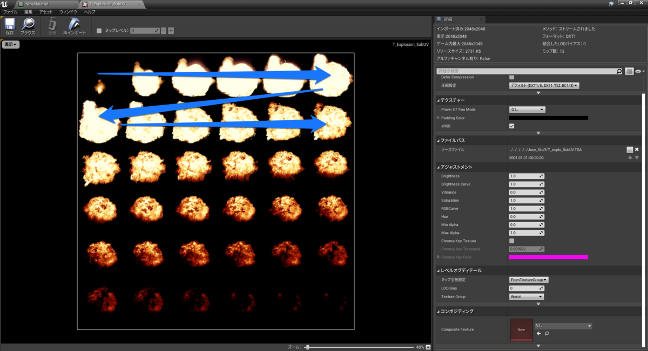Switch to the NewMaterial tab
Viewport: 648px width, 351px height.
tap(45, 4)
